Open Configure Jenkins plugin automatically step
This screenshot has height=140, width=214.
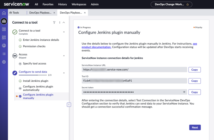point(38,88)
